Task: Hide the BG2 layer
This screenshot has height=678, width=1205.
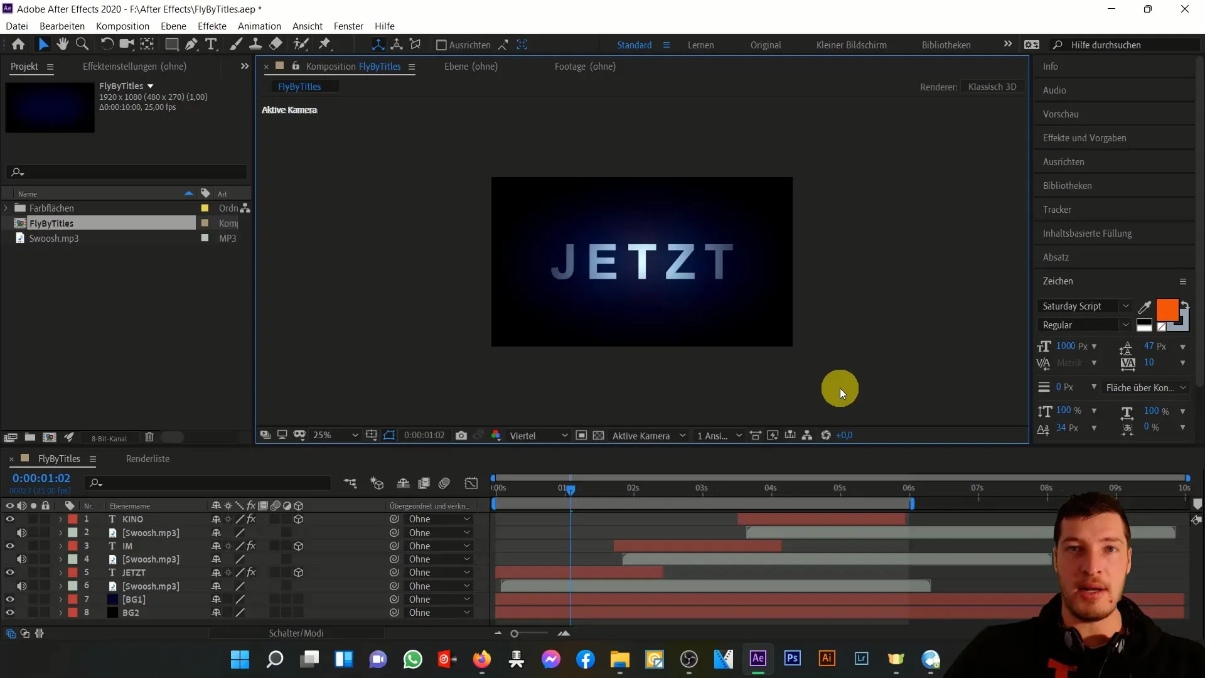Action: coord(10,613)
